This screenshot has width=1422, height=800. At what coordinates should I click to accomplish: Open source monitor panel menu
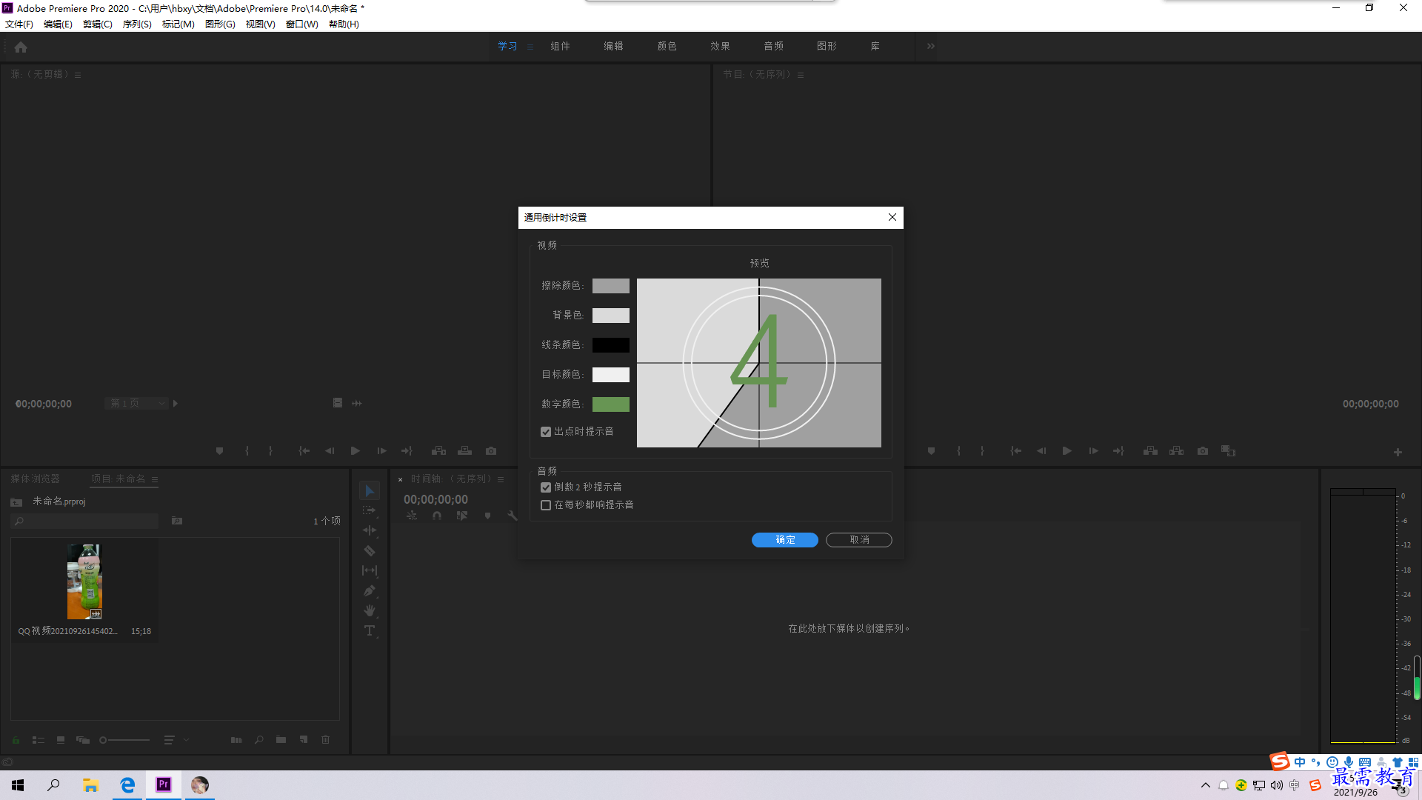click(78, 75)
